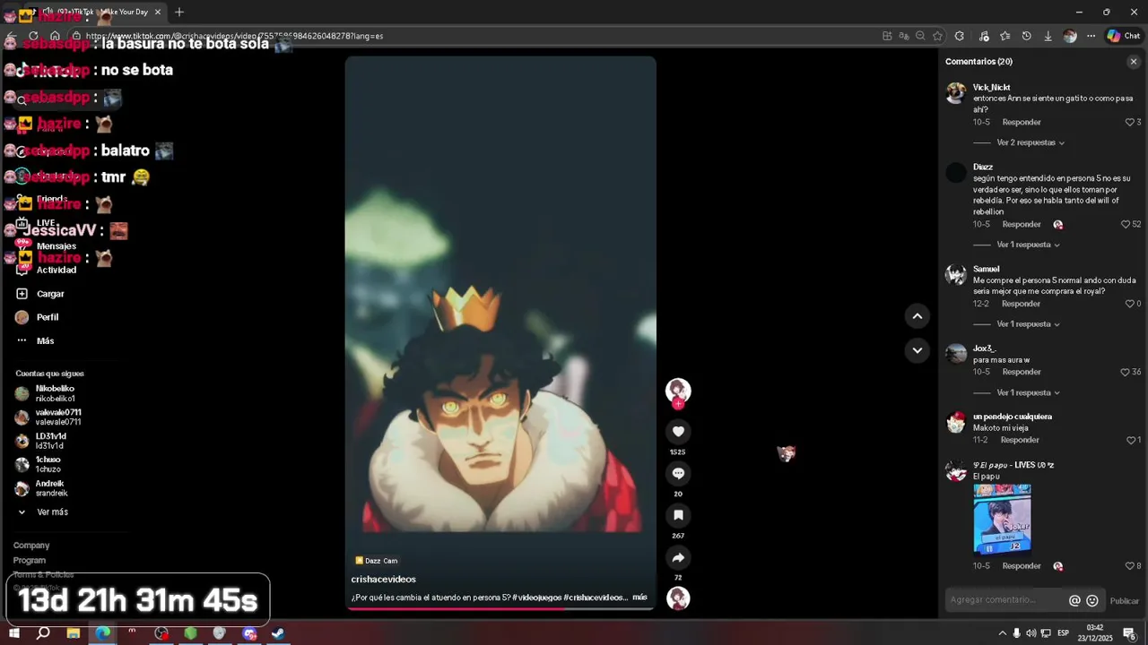This screenshot has width=1148, height=645.
Task: Go to previous video with up arrow
Action: point(917,315)
